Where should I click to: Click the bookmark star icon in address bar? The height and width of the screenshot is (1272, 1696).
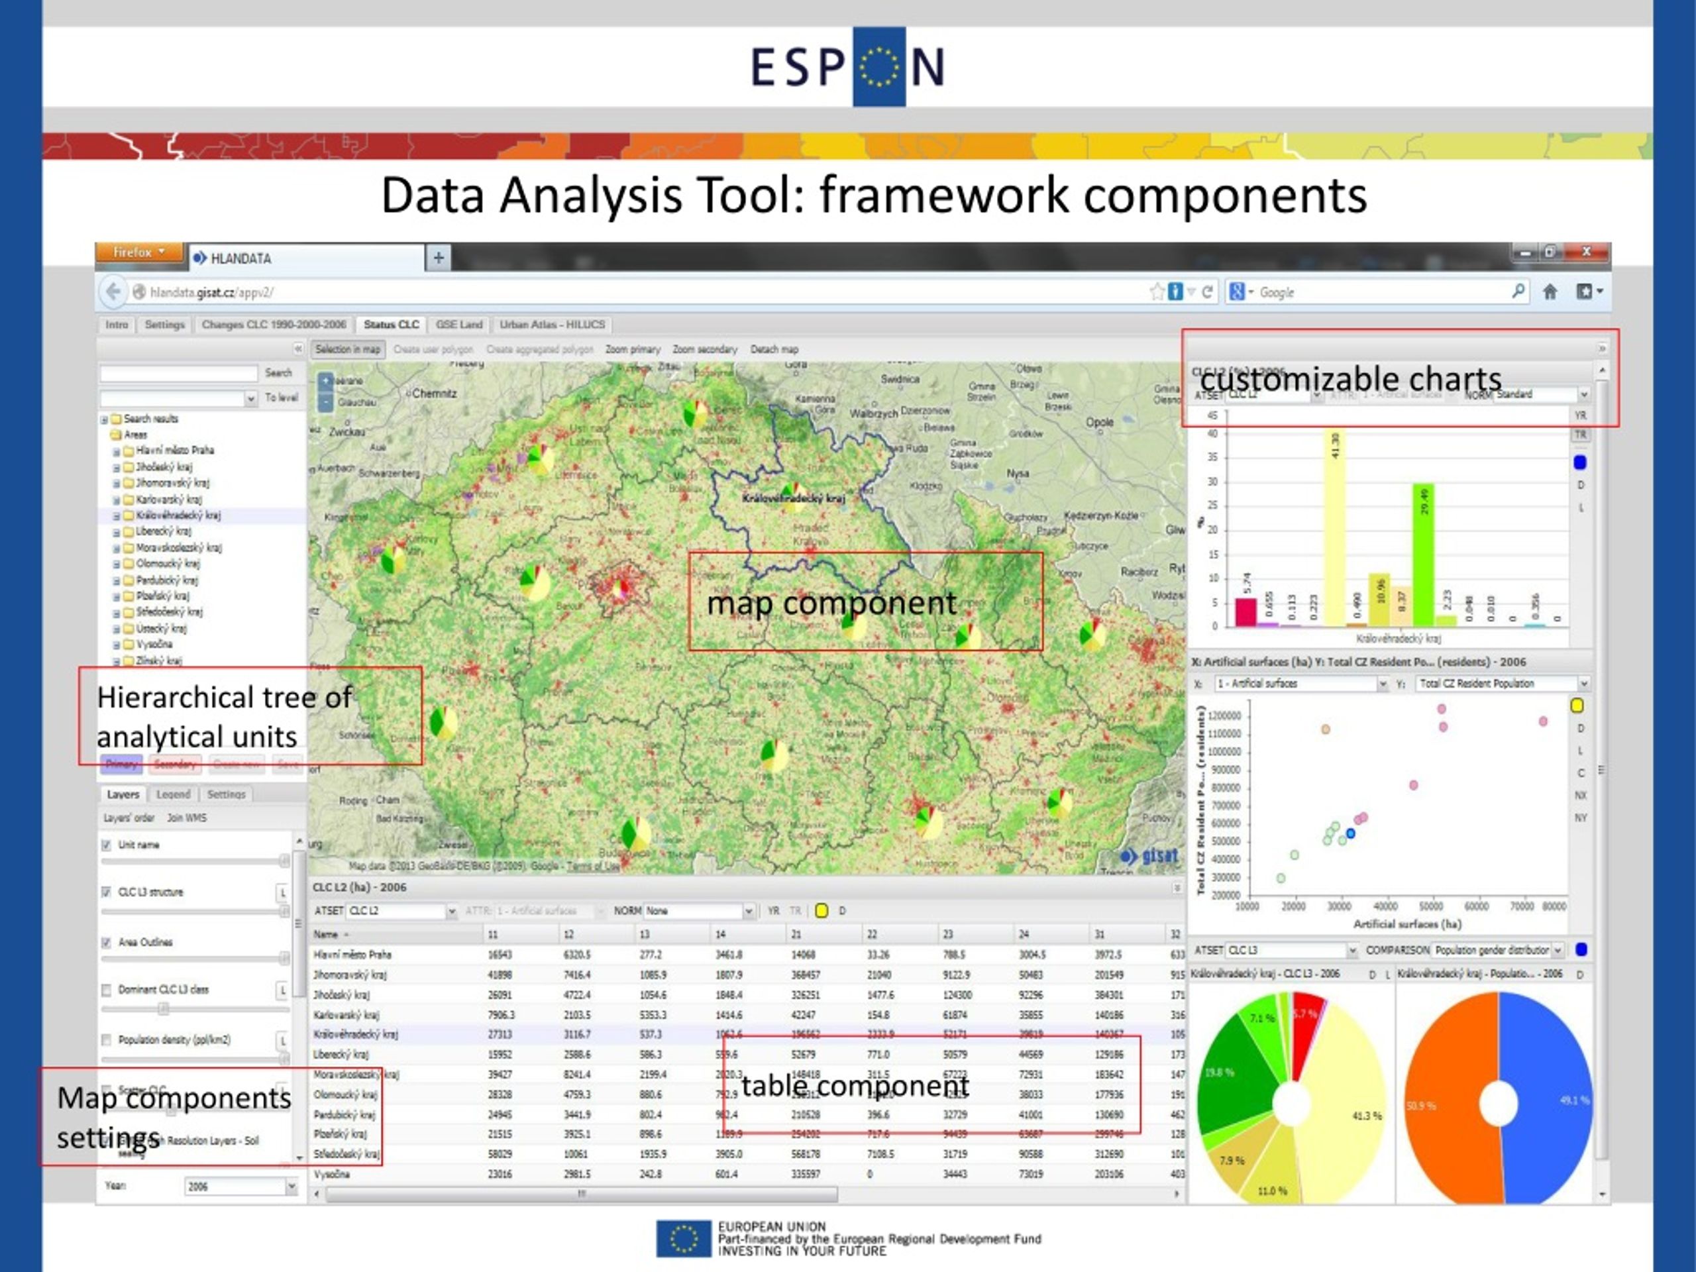coord(1157,292)
